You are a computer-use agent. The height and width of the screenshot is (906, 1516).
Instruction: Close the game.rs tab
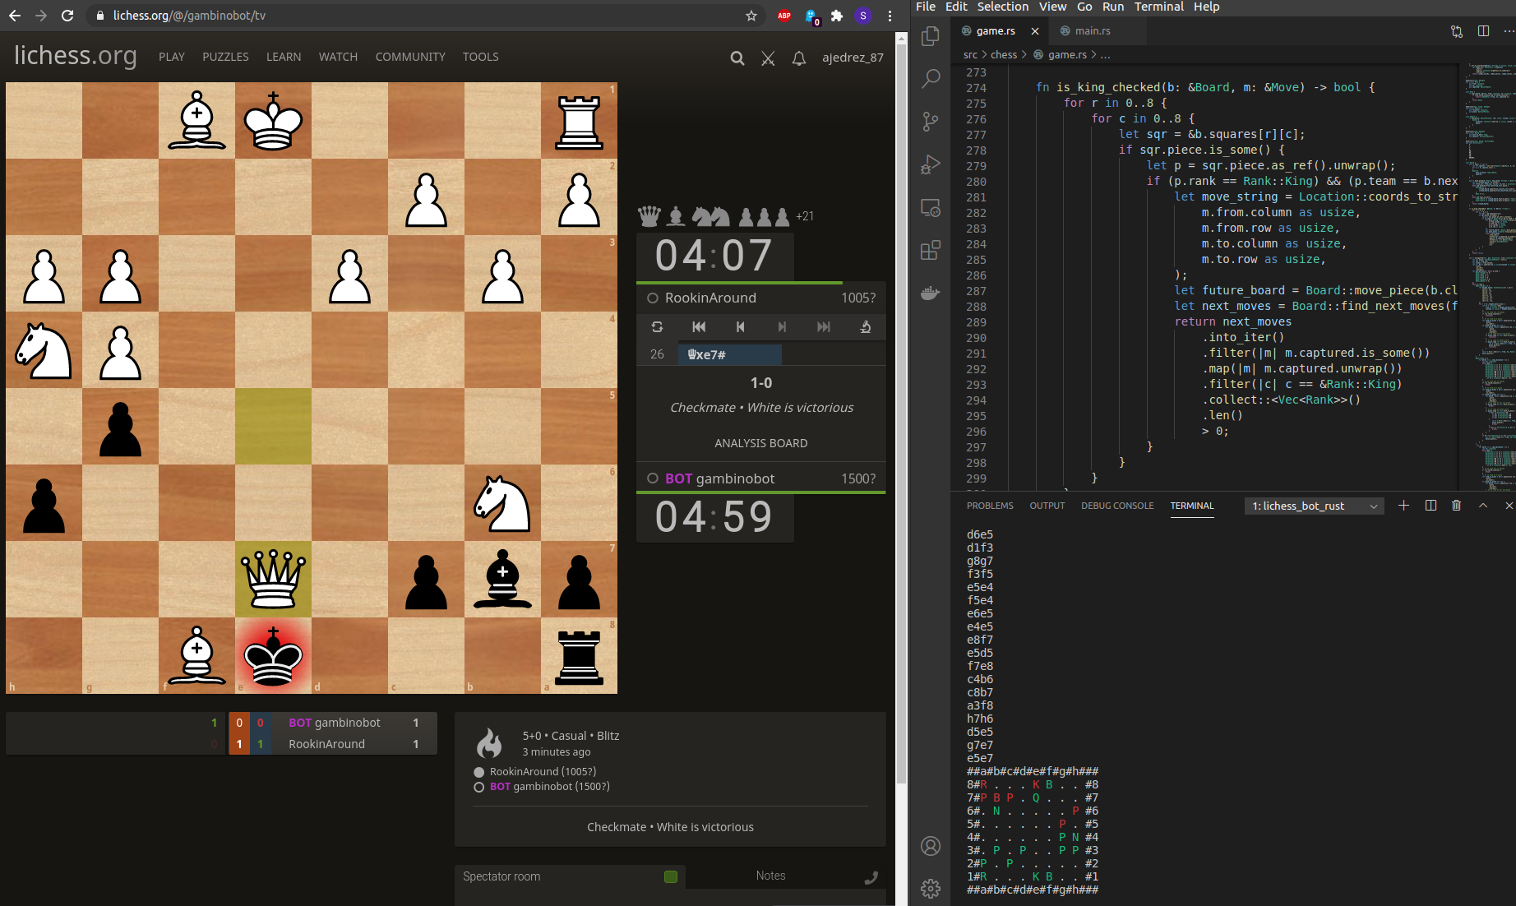(1035, 31)
